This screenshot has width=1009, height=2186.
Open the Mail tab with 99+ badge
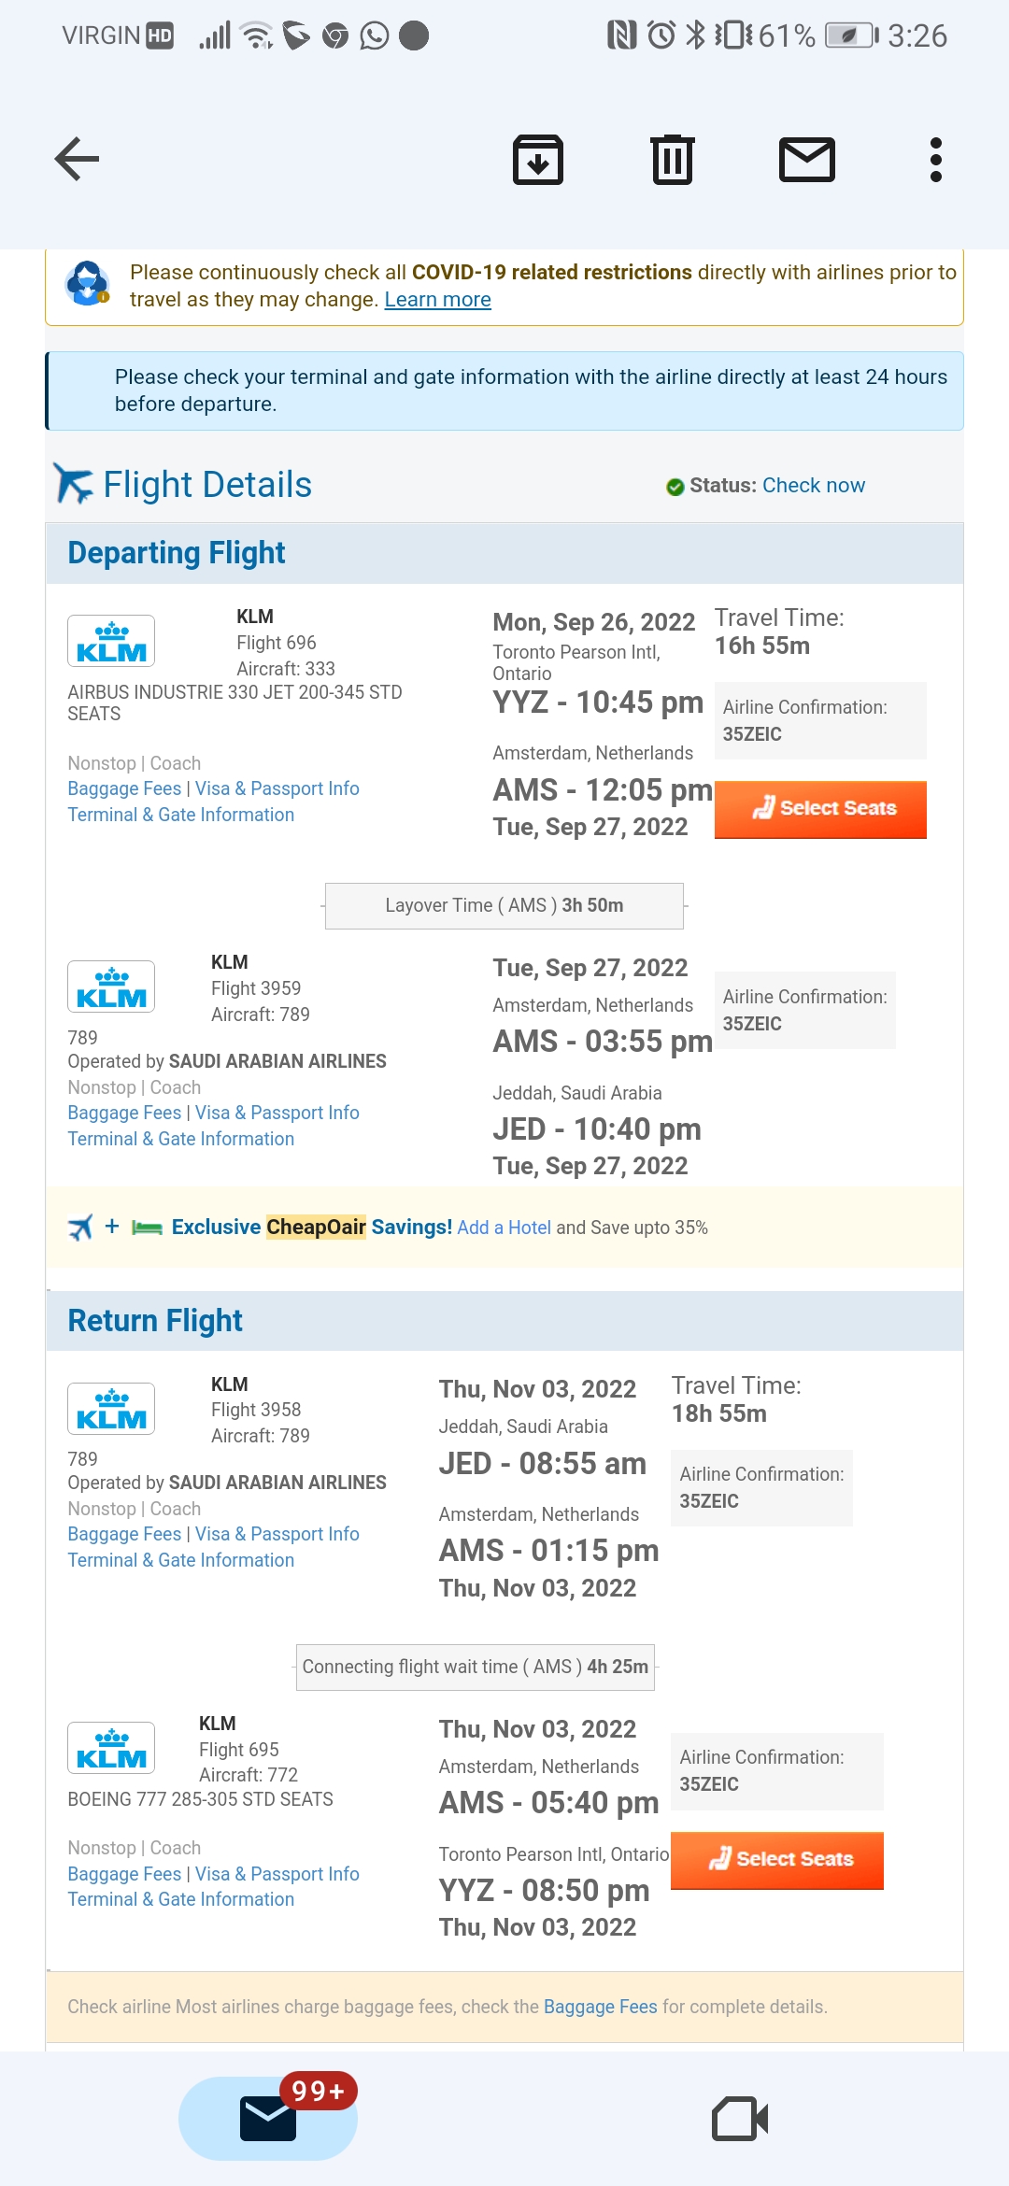pos(268,2118)
